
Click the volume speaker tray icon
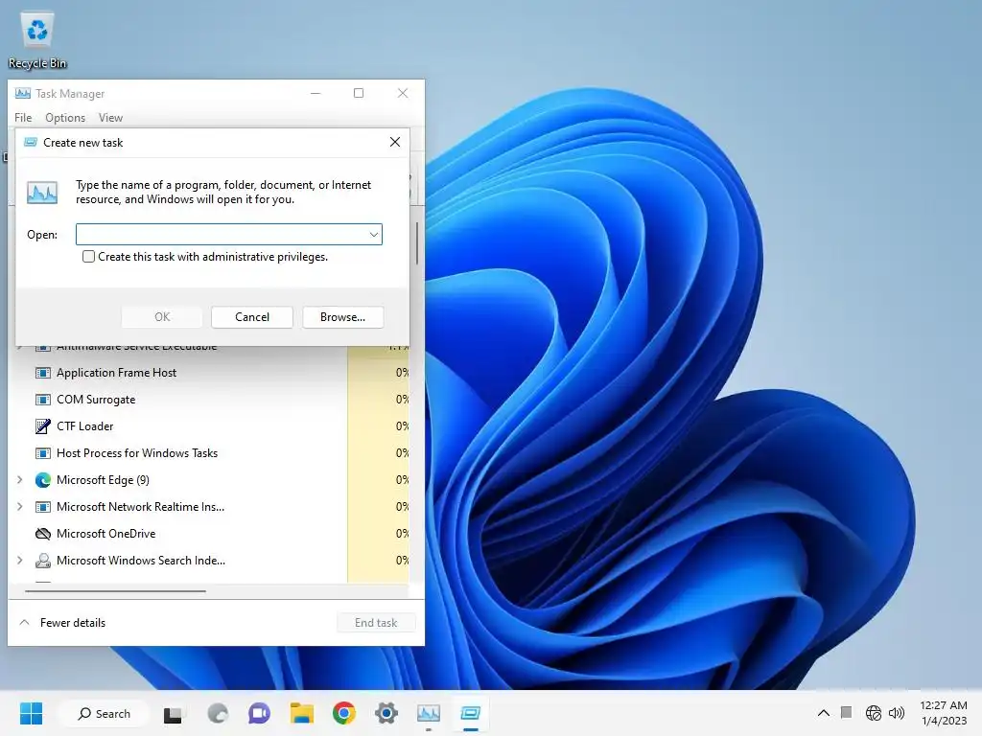point(897,713)
